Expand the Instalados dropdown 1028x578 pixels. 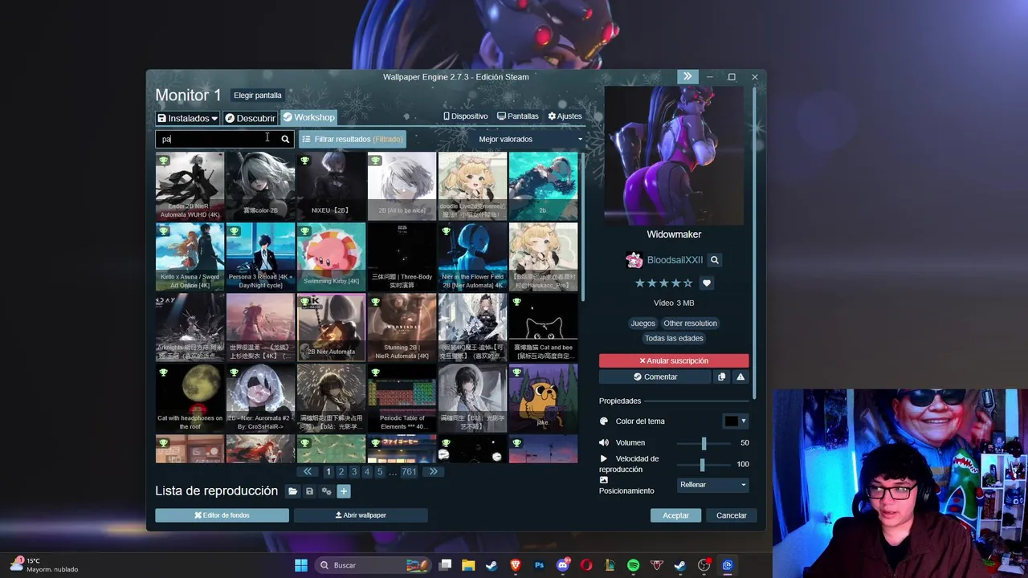[x=188, y=118]
